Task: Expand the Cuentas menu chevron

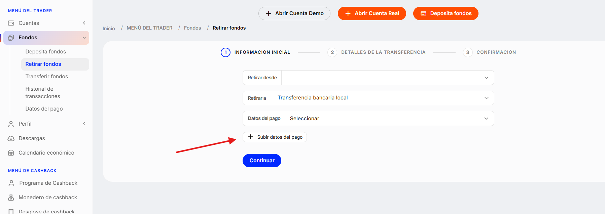Action: click(x=84, y=23)
